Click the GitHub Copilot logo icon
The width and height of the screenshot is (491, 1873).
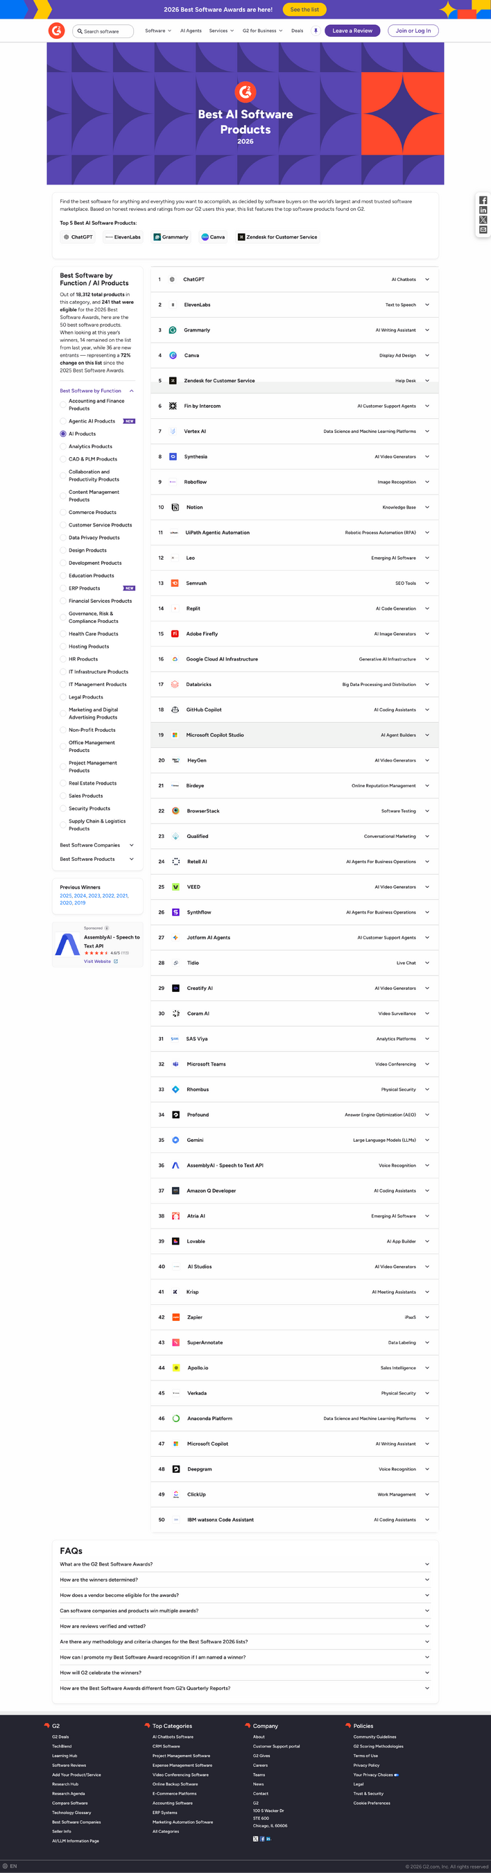click(175, 710)
